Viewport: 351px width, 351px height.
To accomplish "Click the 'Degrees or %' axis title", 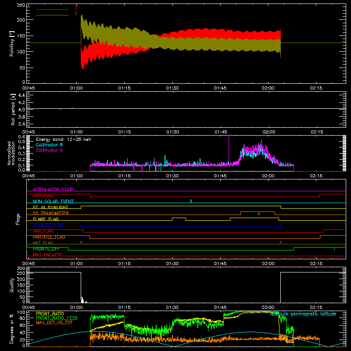I will [x=12, y=329].
